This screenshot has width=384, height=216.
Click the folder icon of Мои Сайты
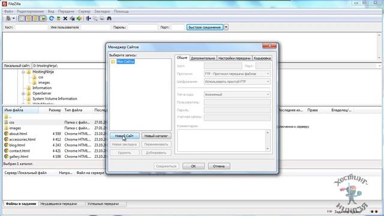[x=113, y=61]
